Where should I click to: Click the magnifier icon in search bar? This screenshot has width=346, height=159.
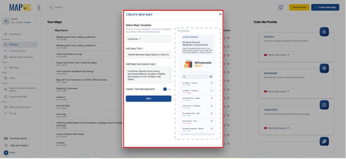point(51,7)
